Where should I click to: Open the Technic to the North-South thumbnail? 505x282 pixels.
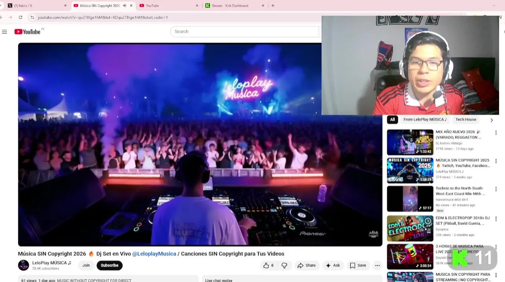coord(410,199)
